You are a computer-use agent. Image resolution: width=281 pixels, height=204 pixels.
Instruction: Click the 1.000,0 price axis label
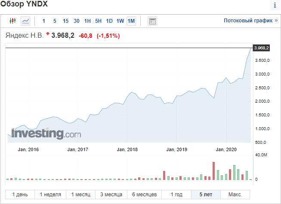coord(262,129)
